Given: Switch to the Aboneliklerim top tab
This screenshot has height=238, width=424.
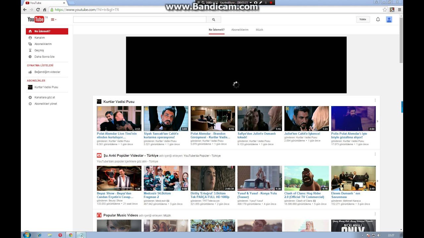Looking at the screenshot, I should 240,30.
